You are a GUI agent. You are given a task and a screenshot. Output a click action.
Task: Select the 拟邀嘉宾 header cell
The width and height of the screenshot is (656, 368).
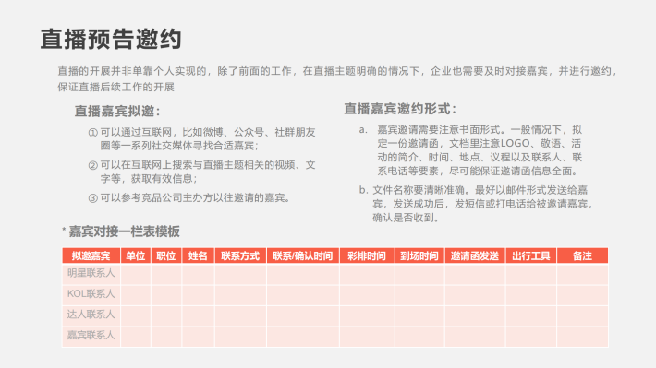(91, 255)
